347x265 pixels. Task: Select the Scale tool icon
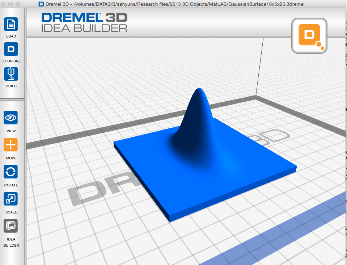tap(10, 199)
